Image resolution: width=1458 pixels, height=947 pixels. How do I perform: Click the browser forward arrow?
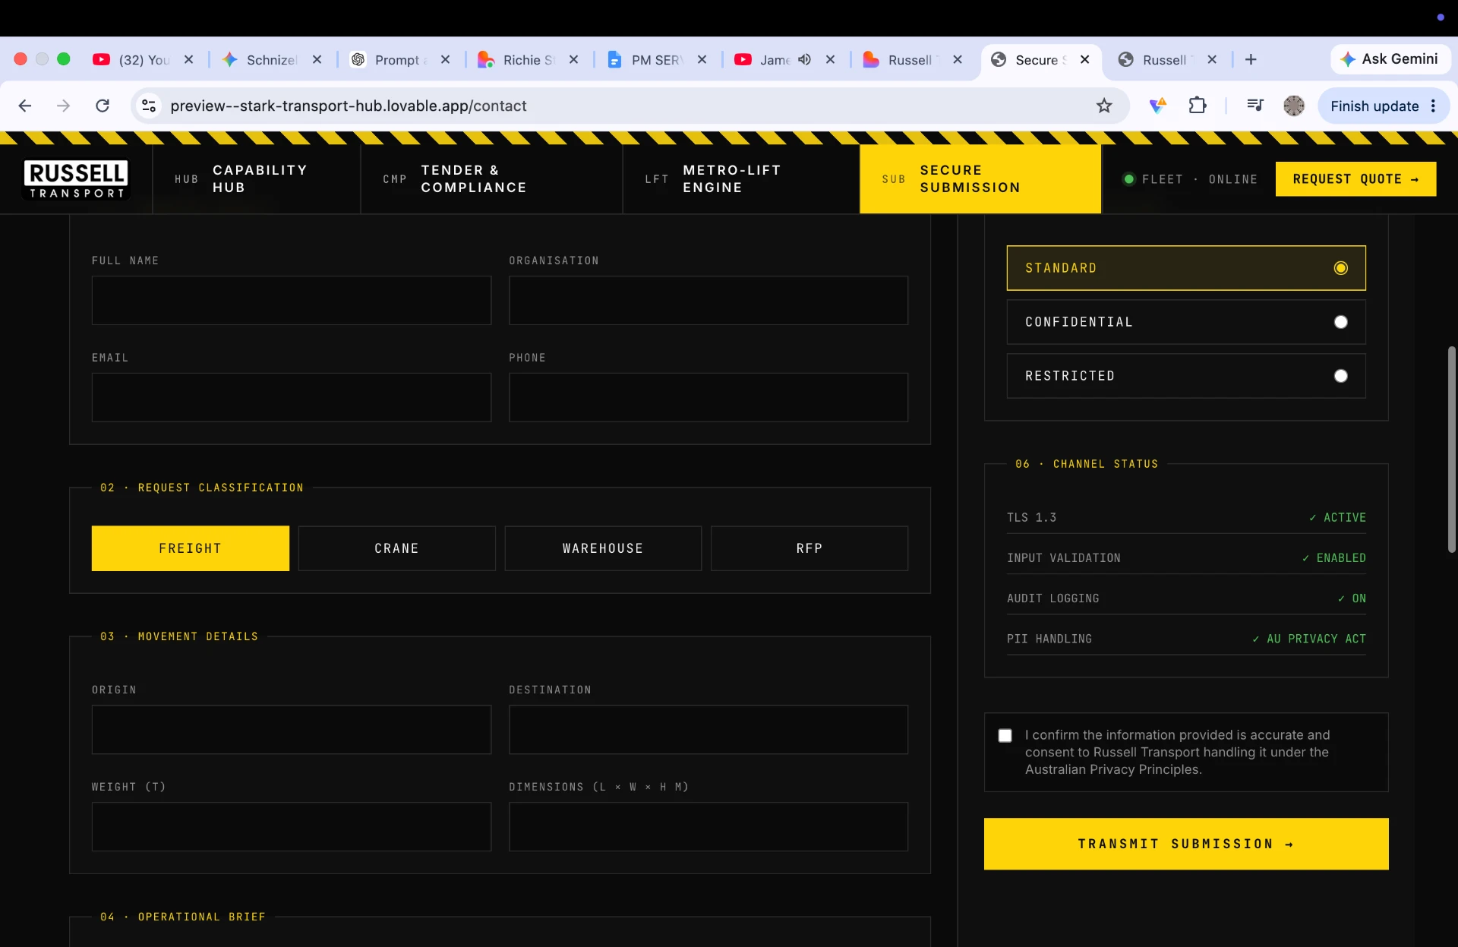(64, 106)
